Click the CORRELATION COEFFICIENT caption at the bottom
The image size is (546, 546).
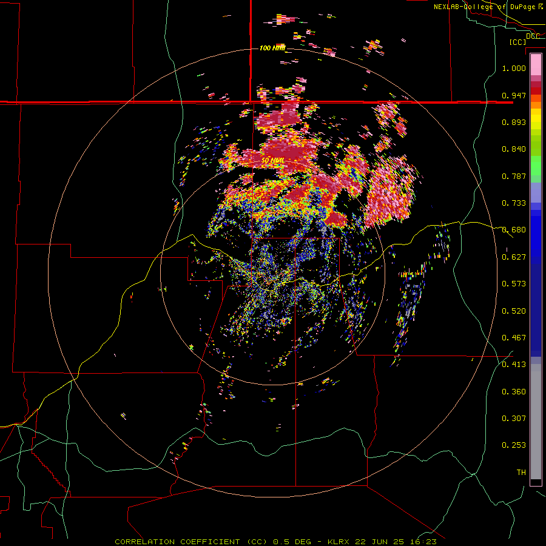click(275, 542)
